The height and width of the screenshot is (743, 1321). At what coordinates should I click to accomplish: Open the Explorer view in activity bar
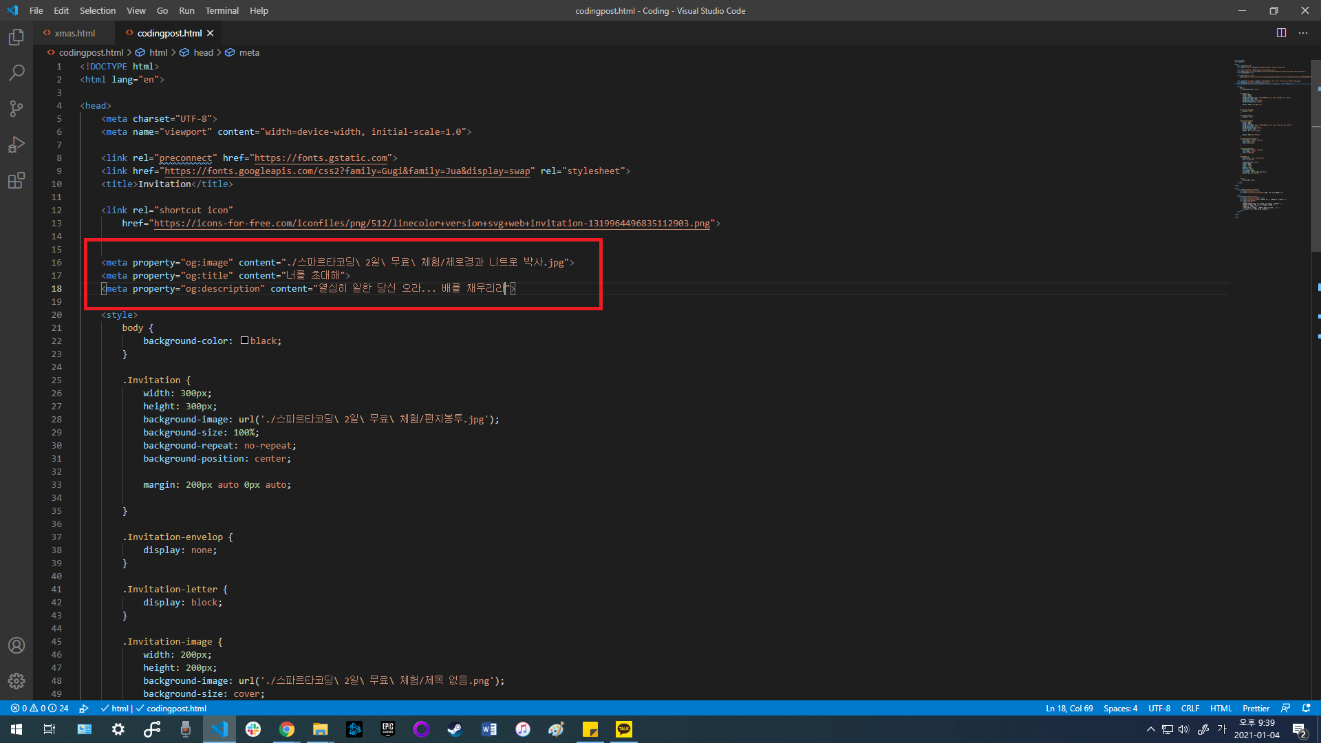17,37
